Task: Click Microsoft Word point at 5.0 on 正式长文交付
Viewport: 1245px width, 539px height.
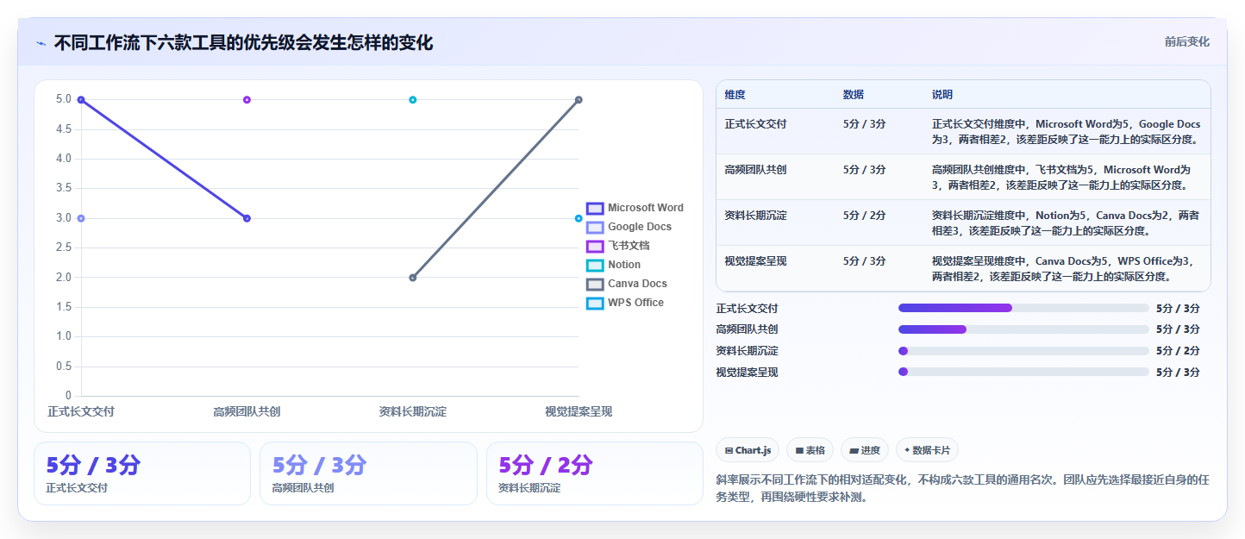Action: click(81, 100)
